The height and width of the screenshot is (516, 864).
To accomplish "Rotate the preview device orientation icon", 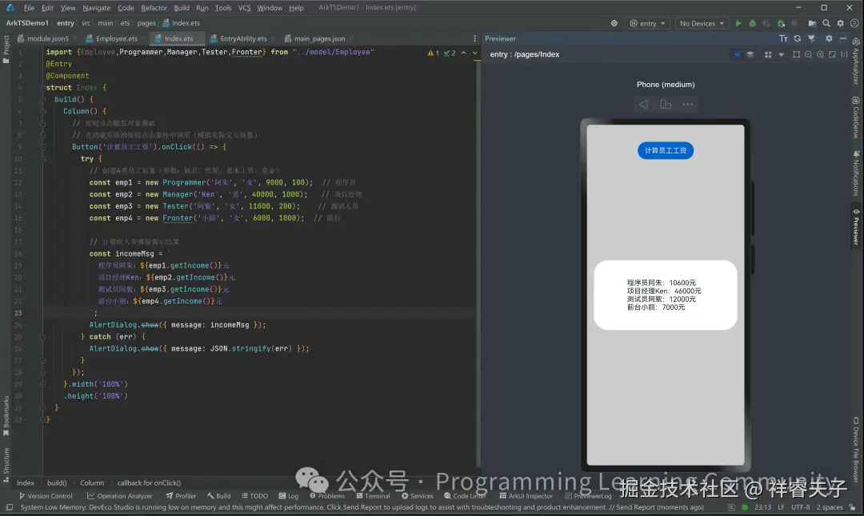I will (666, 105).
